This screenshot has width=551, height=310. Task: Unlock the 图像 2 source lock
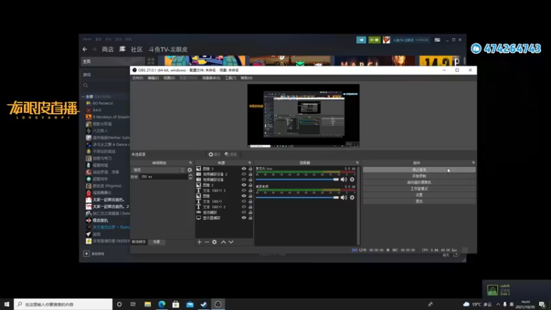point(250,185)
